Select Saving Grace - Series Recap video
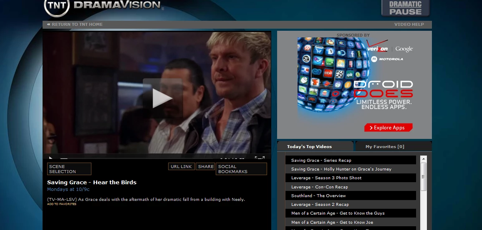 click(351, 160)
